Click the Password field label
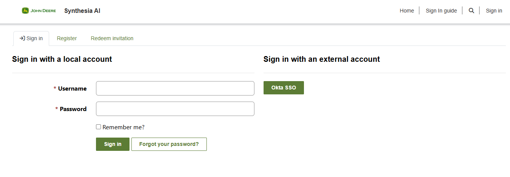The width and height of the screenshot is (510, 177). [73, 109]
